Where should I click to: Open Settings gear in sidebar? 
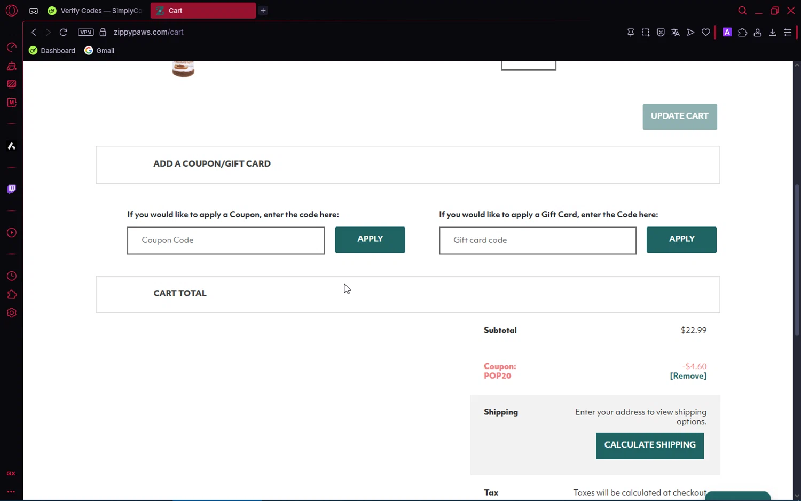[x=11, y=312]
